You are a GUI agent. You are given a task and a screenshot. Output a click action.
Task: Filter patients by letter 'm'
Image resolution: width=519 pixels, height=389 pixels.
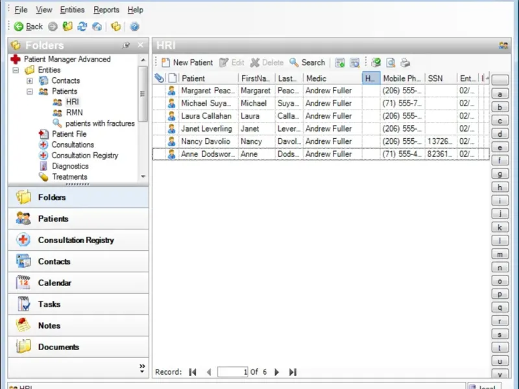pos(500,254)
